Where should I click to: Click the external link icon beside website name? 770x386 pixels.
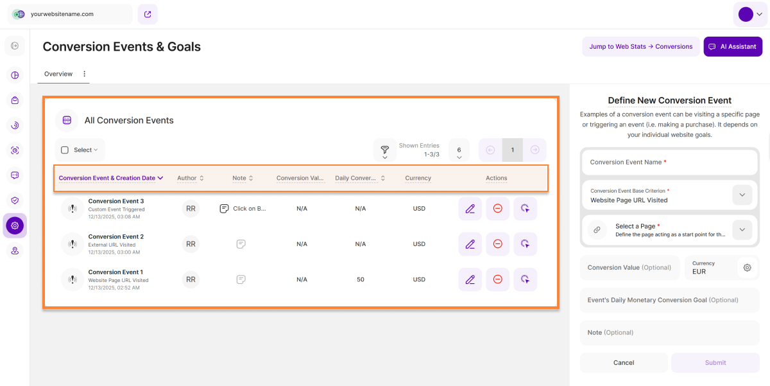click(148, 14)
